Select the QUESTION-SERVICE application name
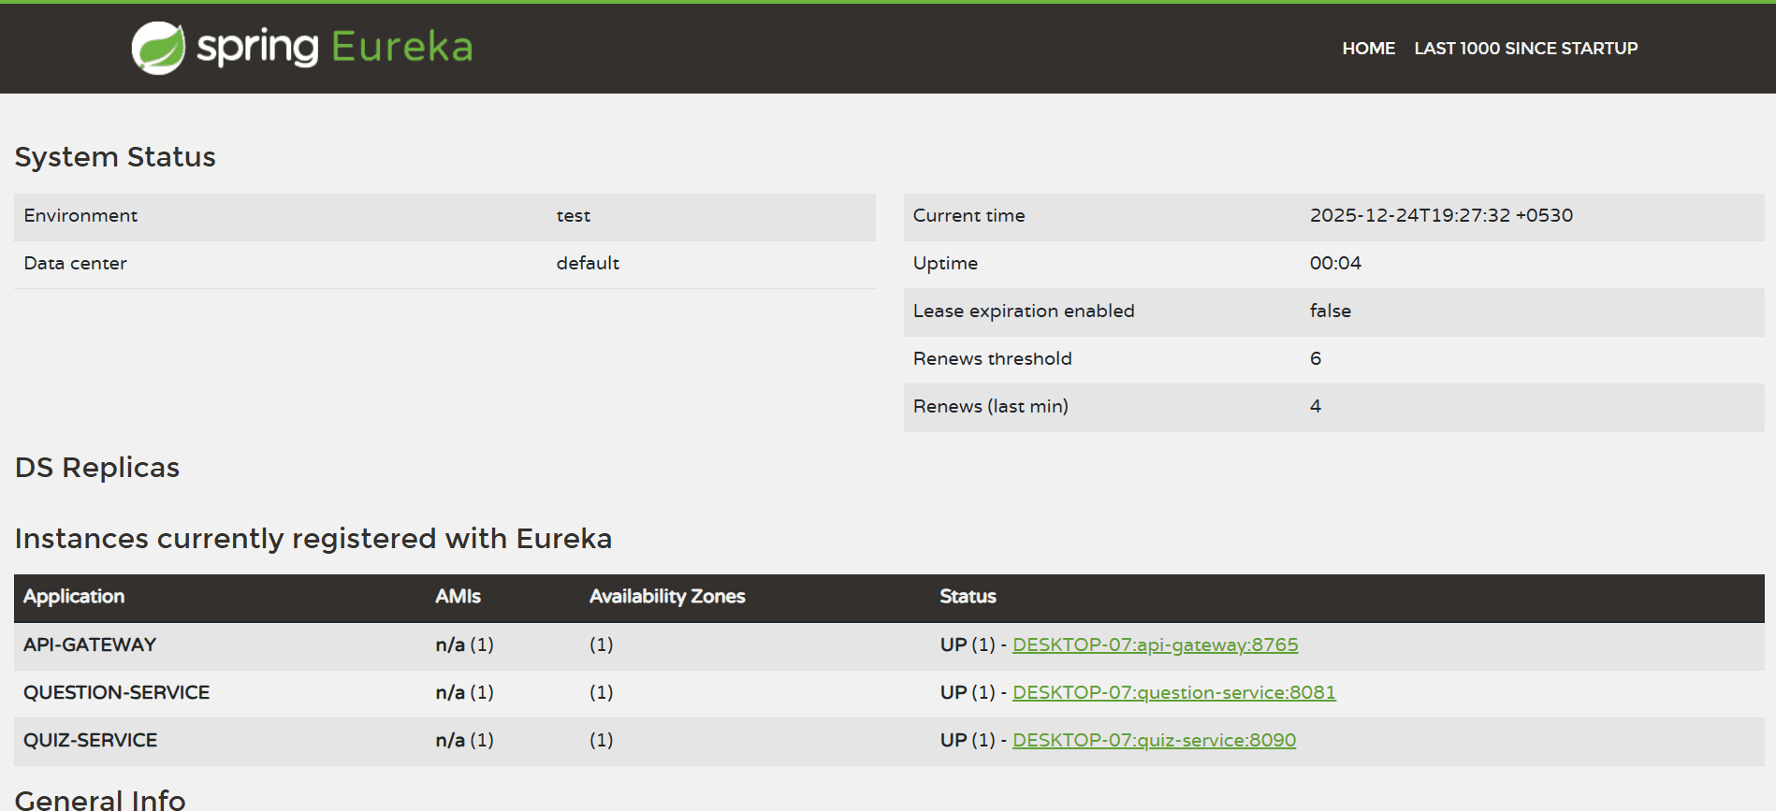Image resolution: width=1776 pixels, height=811 pixels. click(x=116, y=693)
